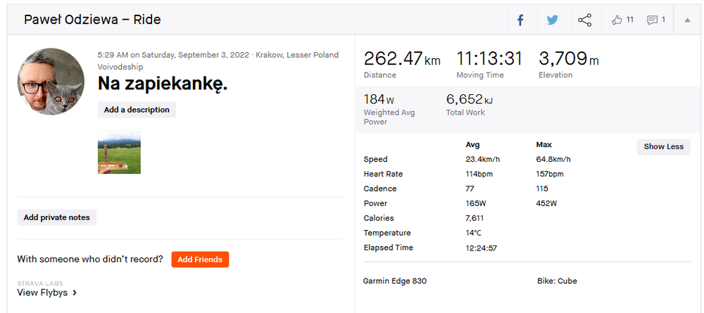Viewport: 704px width, 313px height.
Task: Share ride on Facebook
Action: 520,20
